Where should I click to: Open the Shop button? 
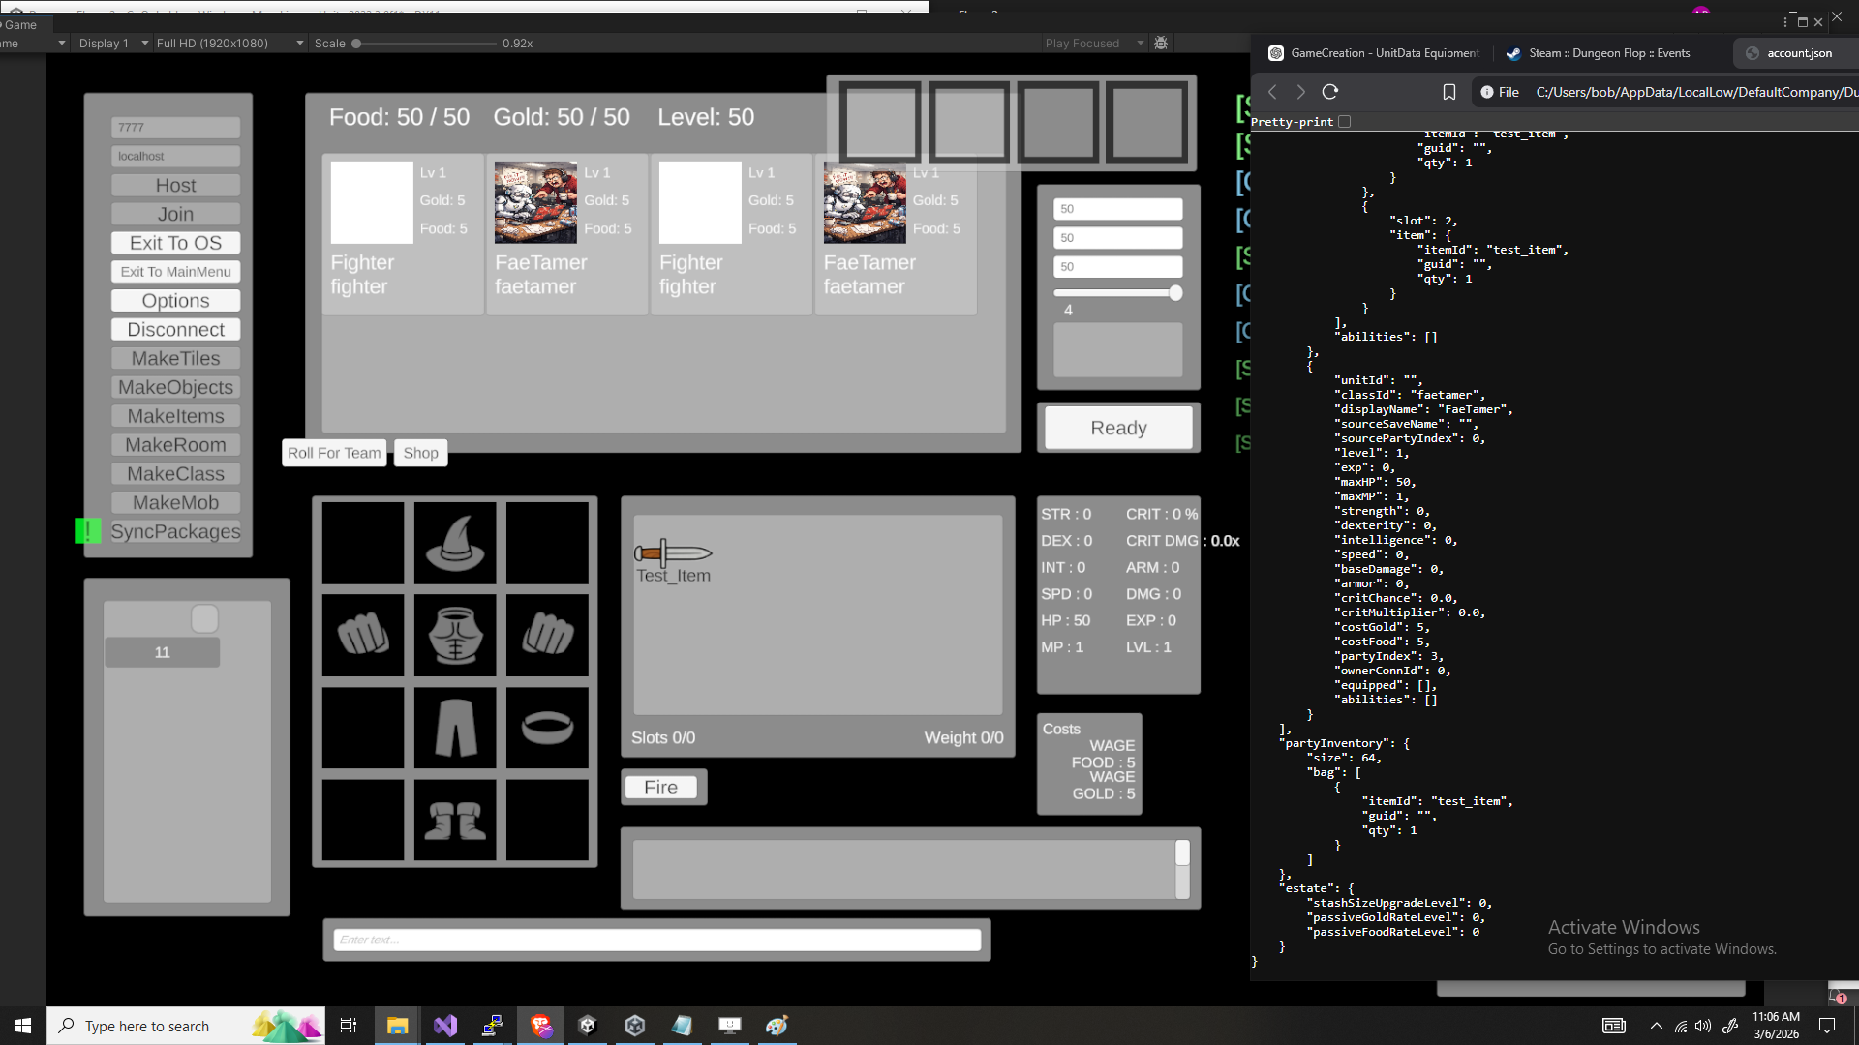pos(420,453)
